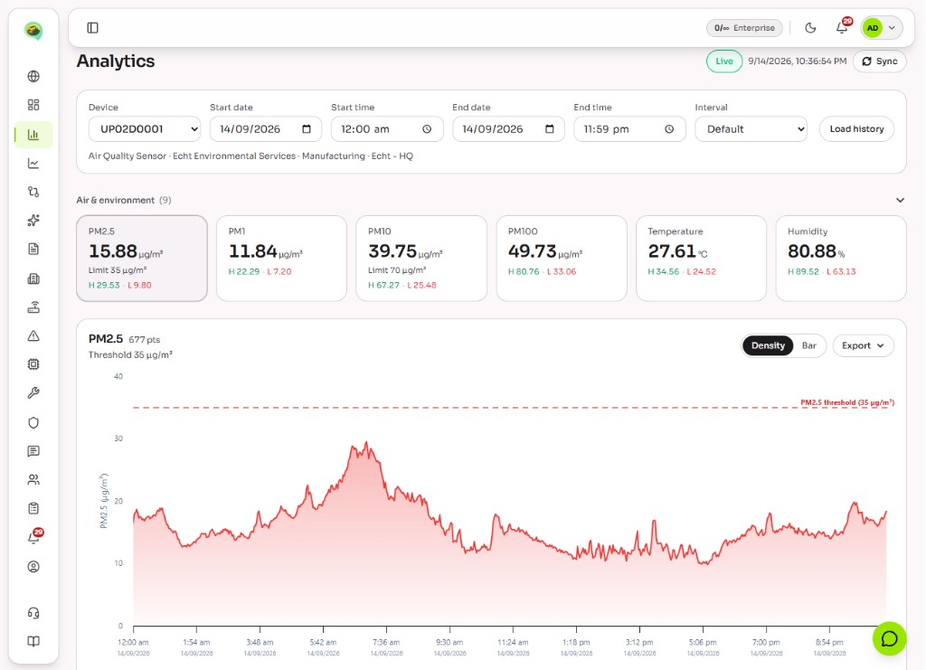The image size is (926, 670).
Task: Open the shield security sidebar icon
Action: coord(33,422)
